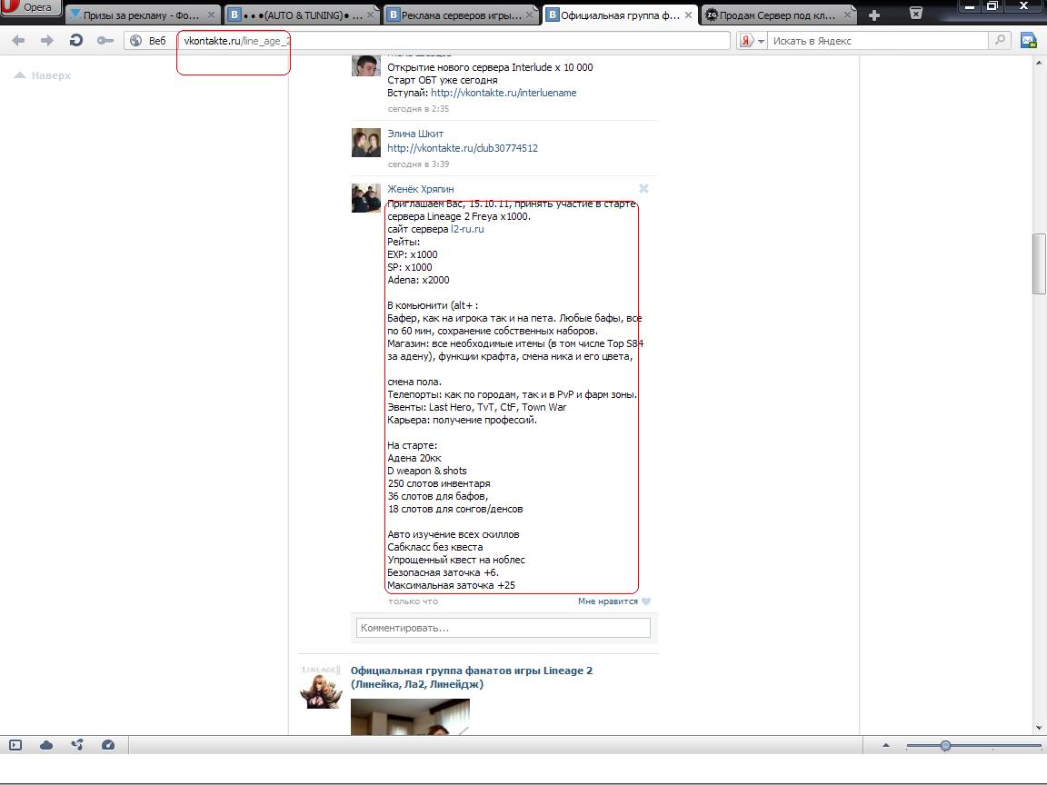This screenshot has width=1047, height=785.
Task: Expand the view options arrow beside zoom slider
Action: tap(886, 745)
